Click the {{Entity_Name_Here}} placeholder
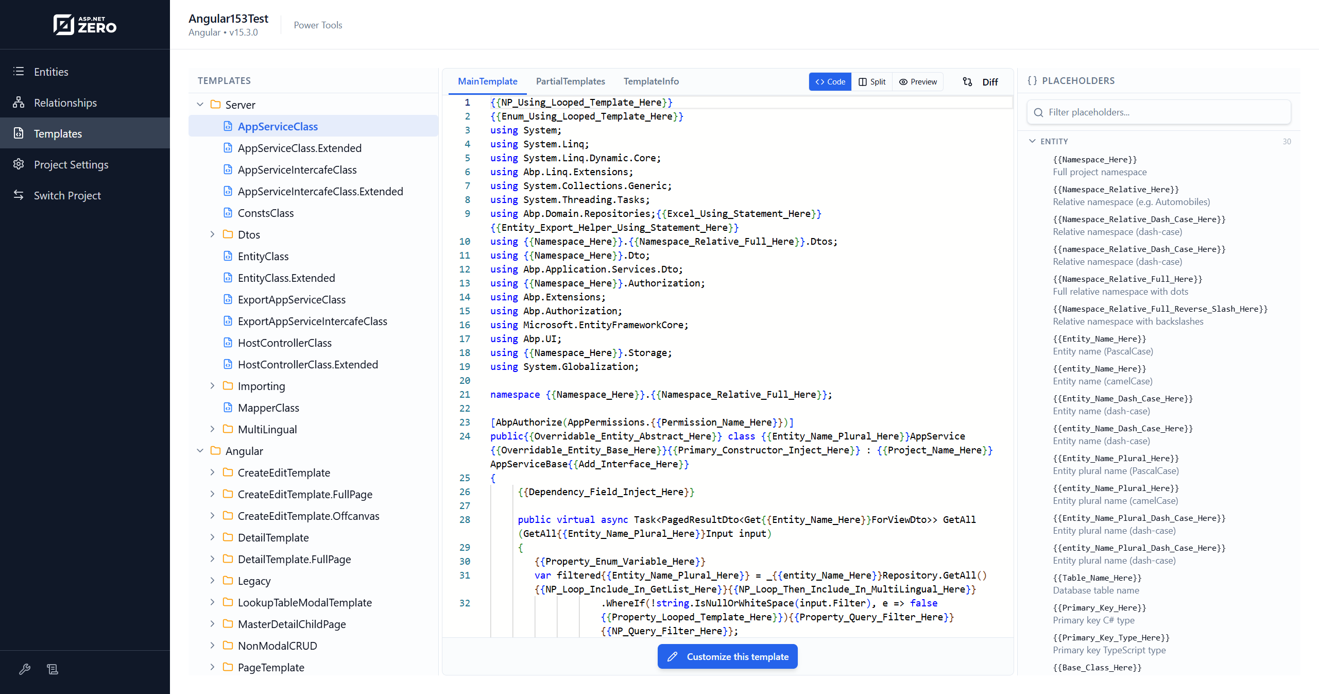This screenshot has height=694, width=1319. click(1099, 339)
